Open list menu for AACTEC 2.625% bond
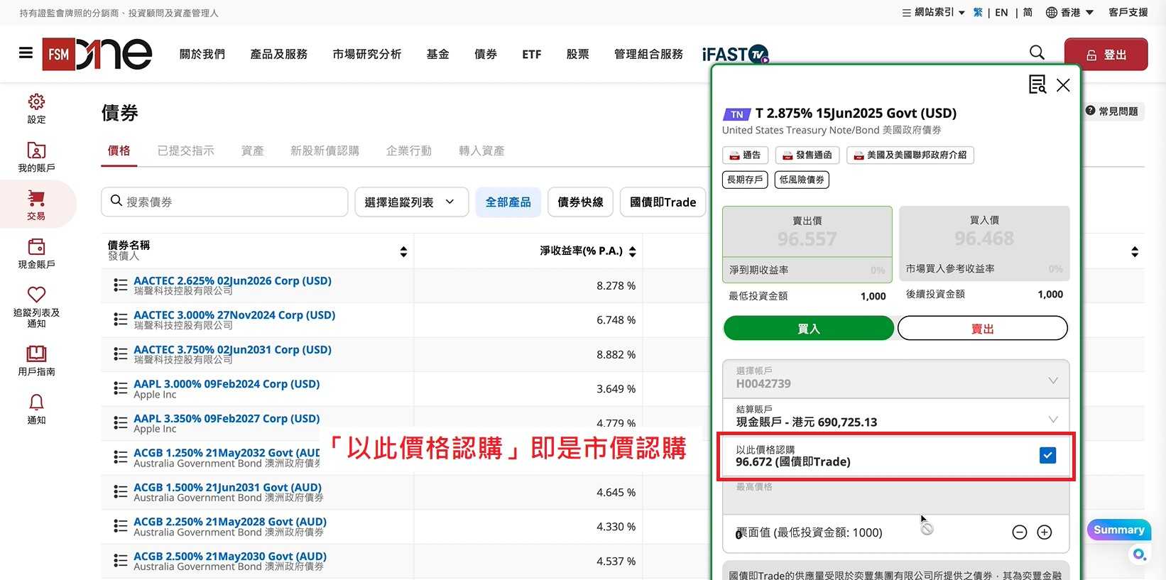 (121, 285)
